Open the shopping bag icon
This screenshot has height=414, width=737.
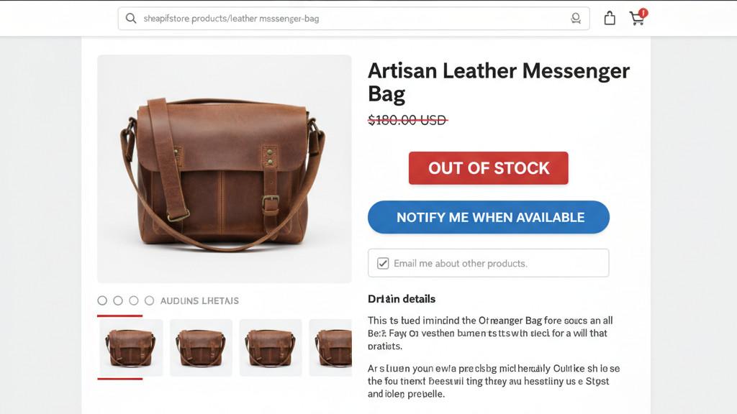(x=610, y=19)
